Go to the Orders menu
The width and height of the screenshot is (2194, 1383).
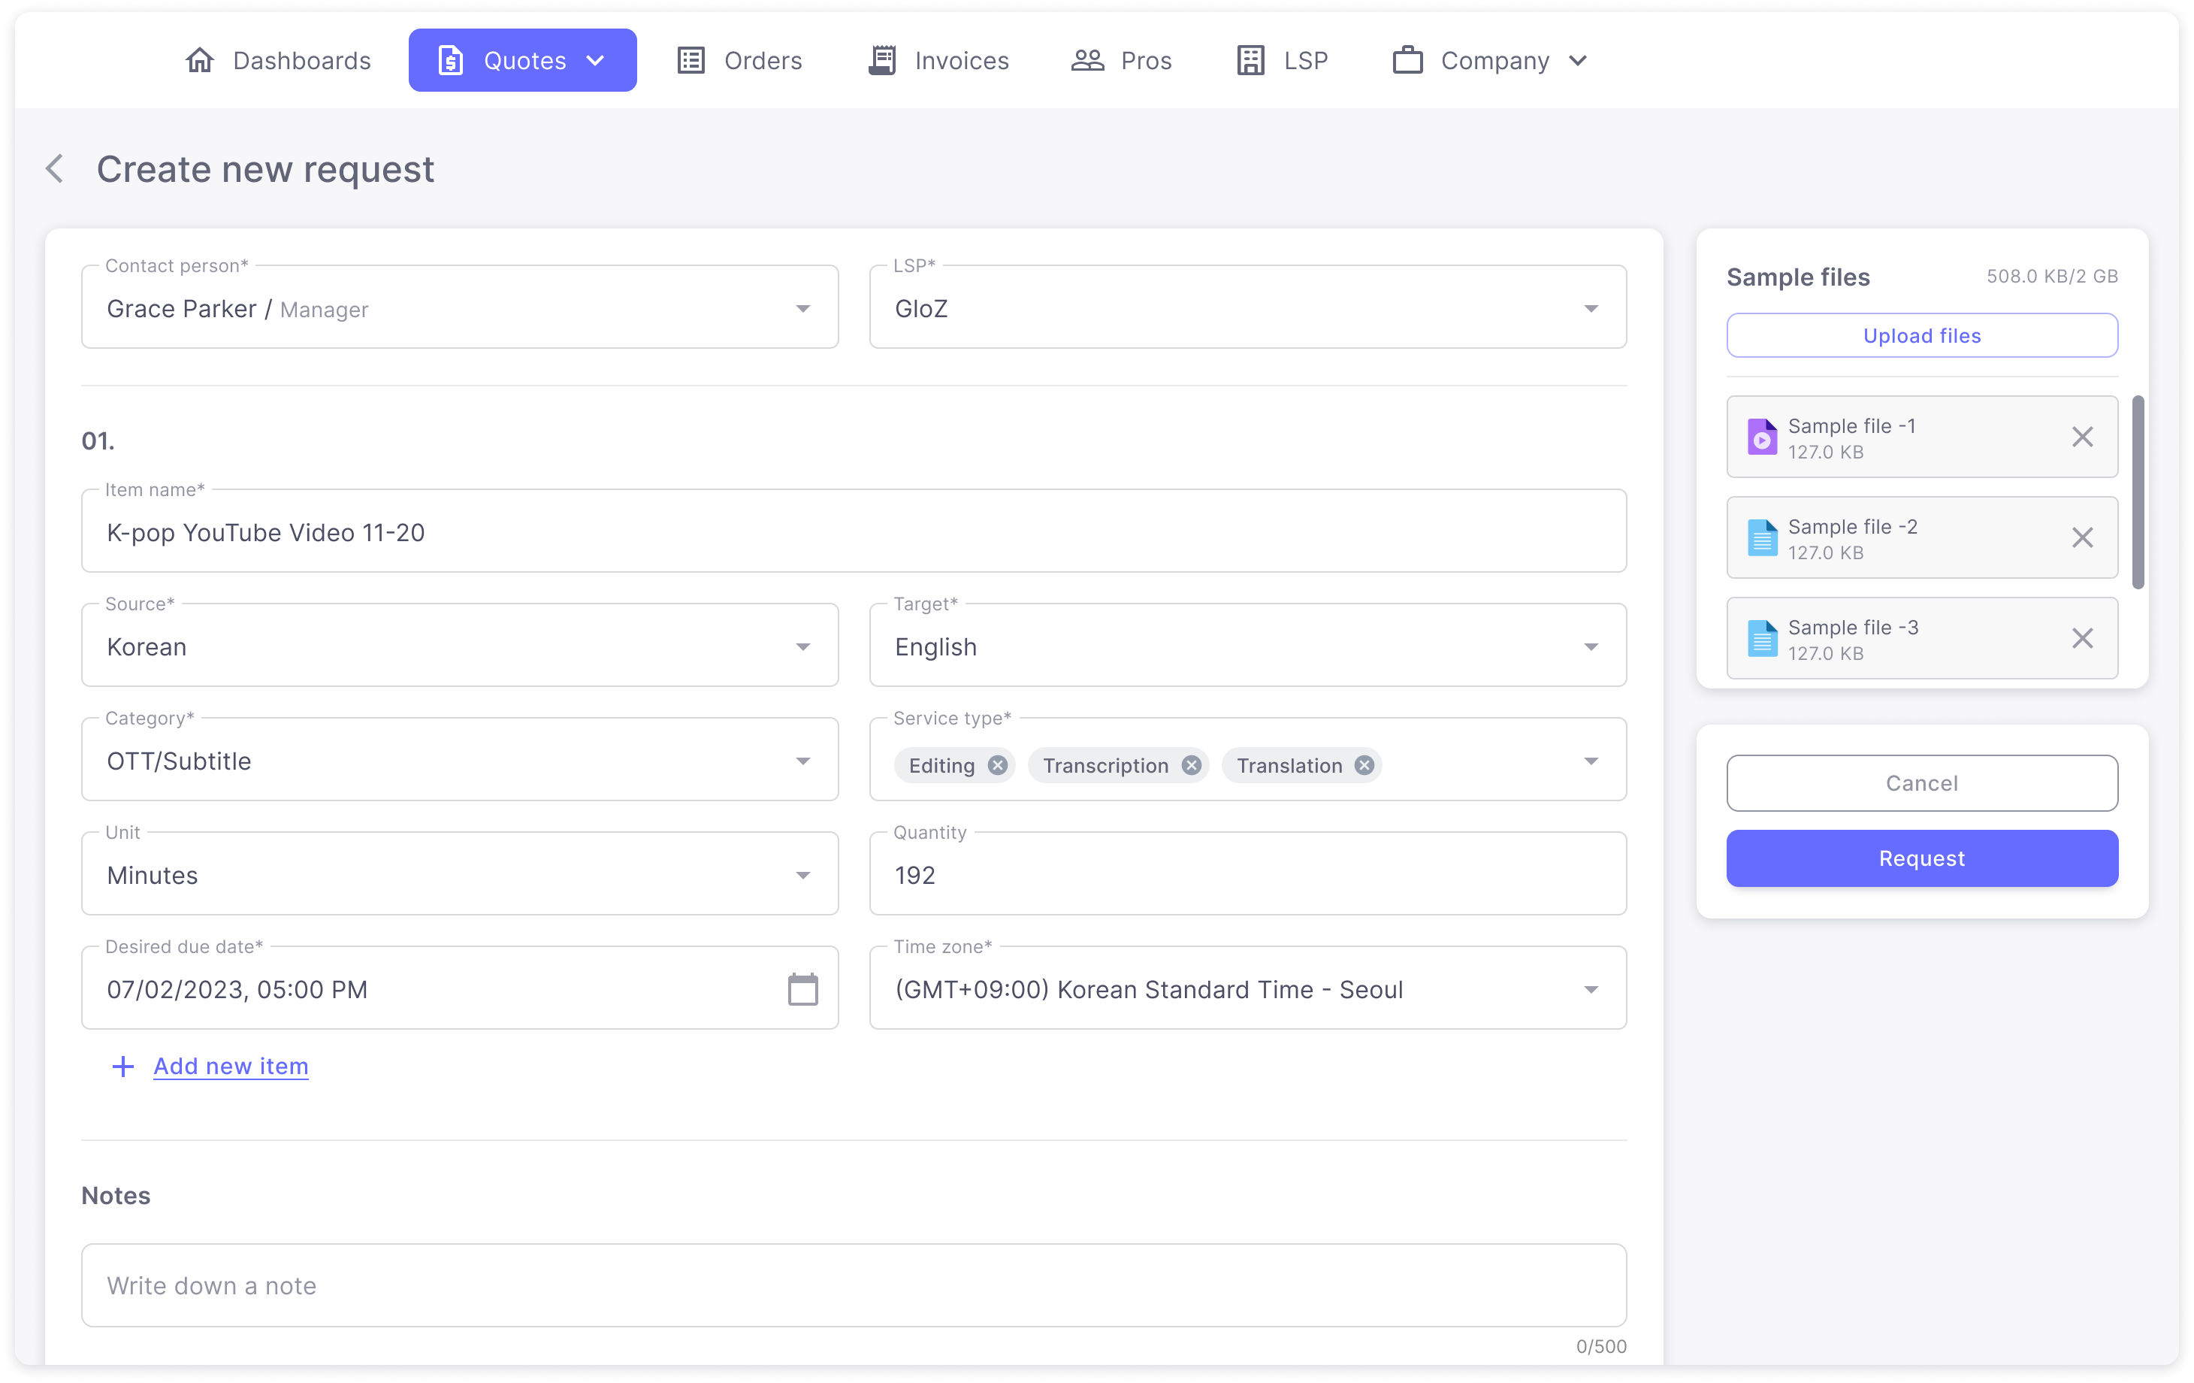point(739,60)
